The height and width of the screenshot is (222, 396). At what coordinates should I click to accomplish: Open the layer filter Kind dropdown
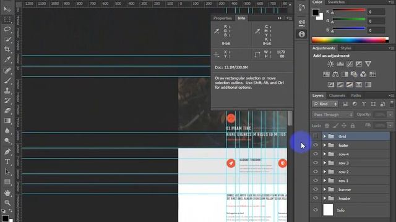[x=325, y=104]
